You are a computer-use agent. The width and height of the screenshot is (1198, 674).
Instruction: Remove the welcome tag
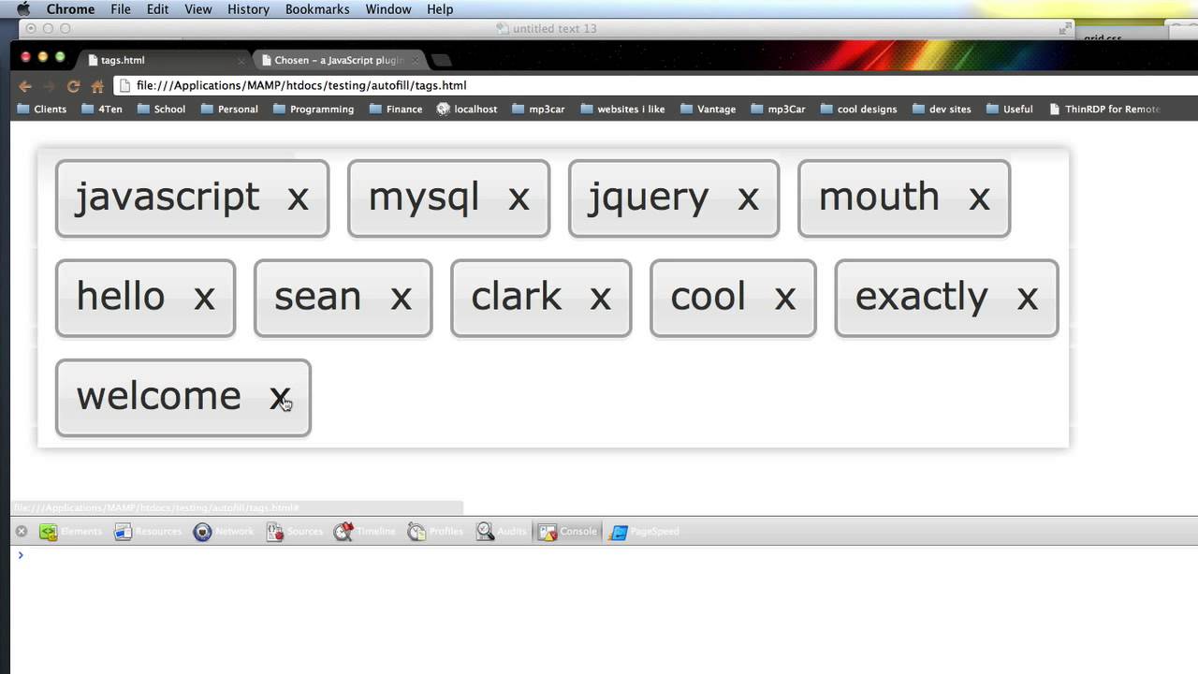280,398
